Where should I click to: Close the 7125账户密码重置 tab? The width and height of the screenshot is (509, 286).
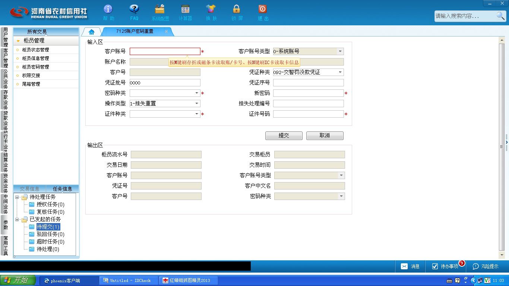point(166,32)
